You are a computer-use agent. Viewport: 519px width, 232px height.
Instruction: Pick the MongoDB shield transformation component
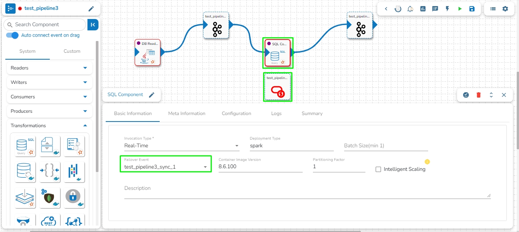click(x=50, y=198)
